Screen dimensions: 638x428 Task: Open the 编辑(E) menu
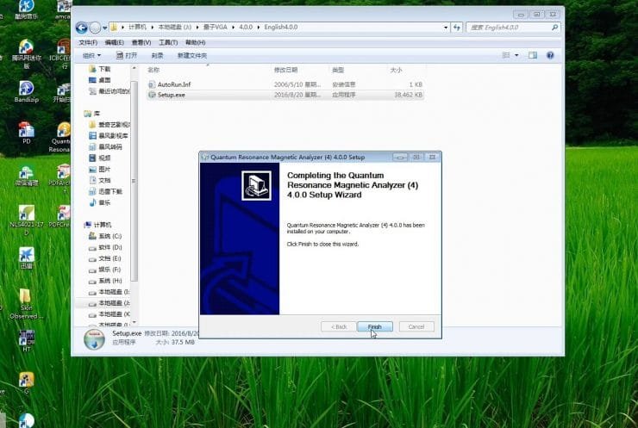tap(115, 42)
